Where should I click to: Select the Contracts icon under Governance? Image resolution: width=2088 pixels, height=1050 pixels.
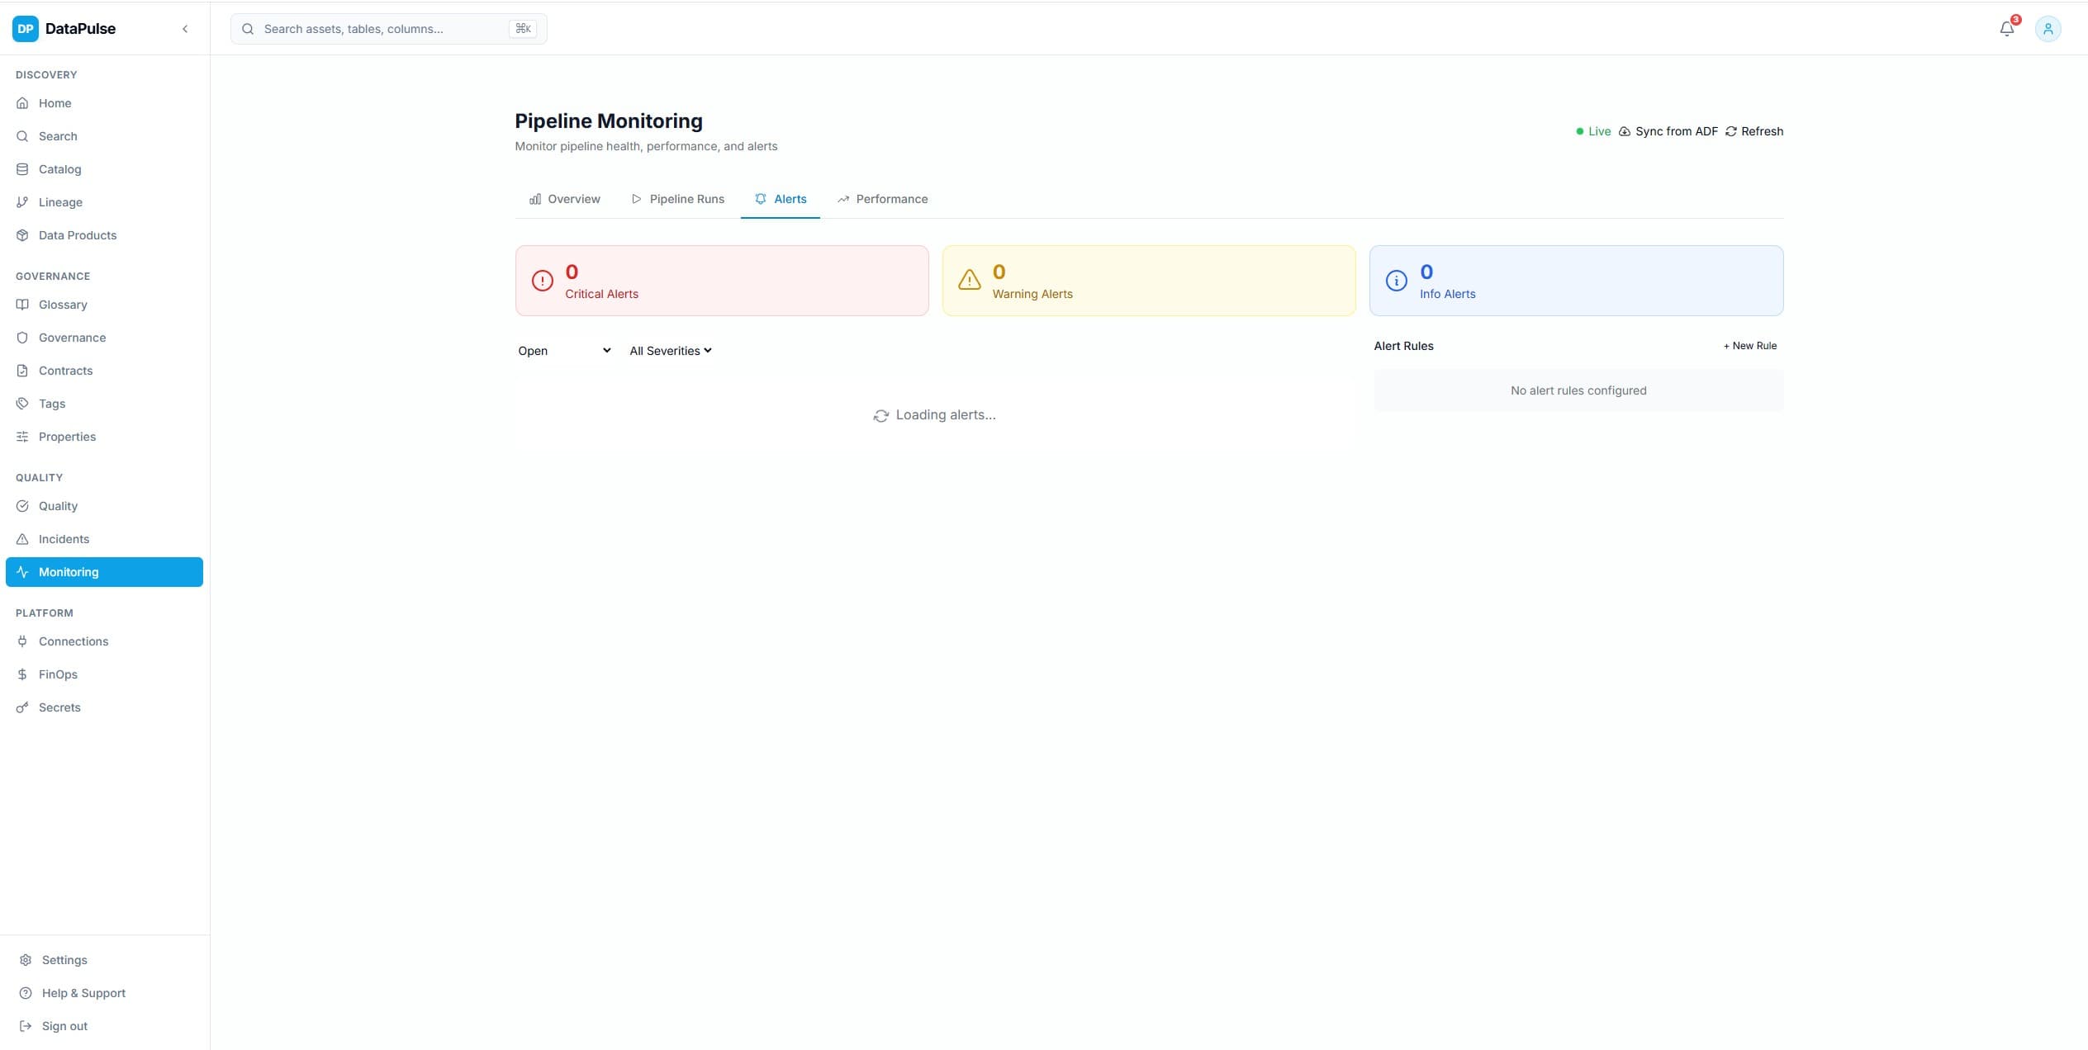point(22,370)
